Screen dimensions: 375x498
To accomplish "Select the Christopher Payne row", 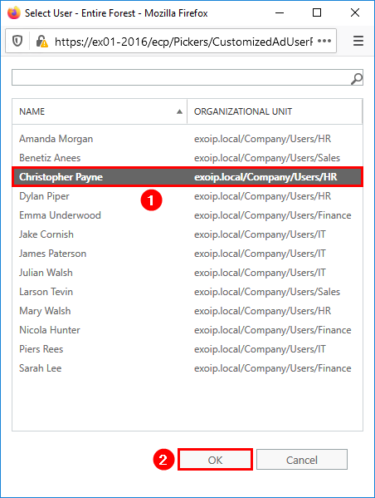I will (187, 177).
